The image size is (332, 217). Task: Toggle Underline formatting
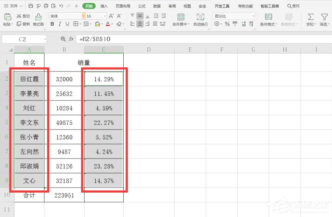pyautogui.click(x=67, y=24)
